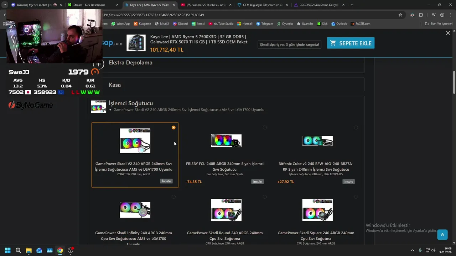Click İncele on the GamePower Skadi V2 card
The image size is (456, 256).
[x=166, y=181]
